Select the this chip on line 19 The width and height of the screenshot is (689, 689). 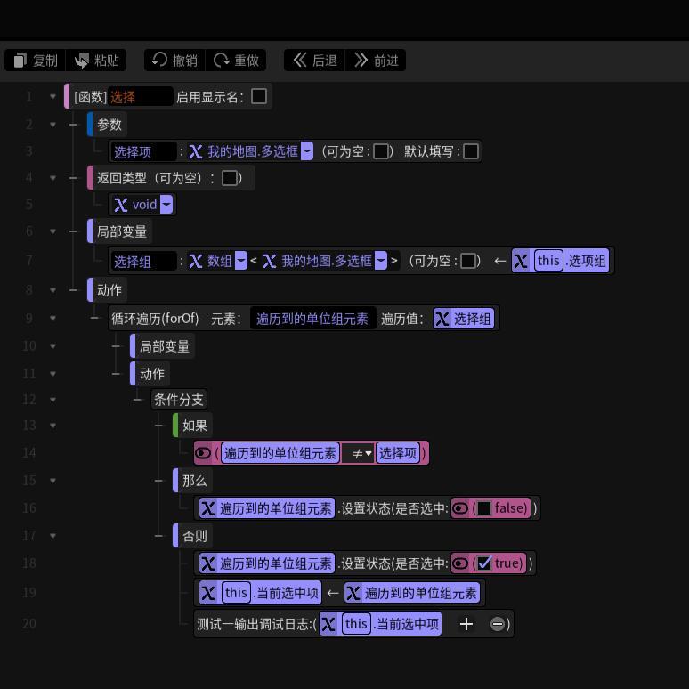click(x=237, y=593)
